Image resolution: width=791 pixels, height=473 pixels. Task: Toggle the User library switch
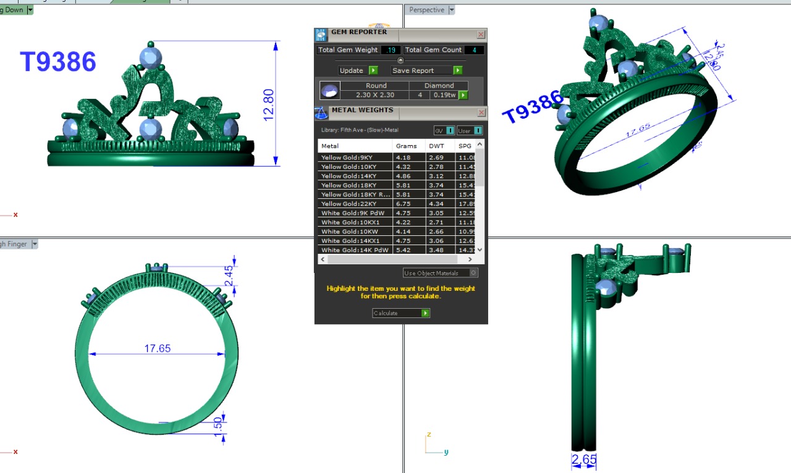click(478, 130)
